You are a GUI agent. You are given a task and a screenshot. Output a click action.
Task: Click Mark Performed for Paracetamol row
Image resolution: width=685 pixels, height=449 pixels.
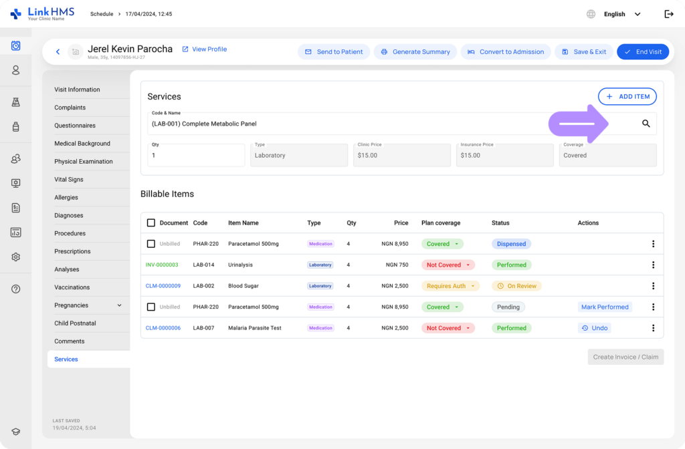605,307
